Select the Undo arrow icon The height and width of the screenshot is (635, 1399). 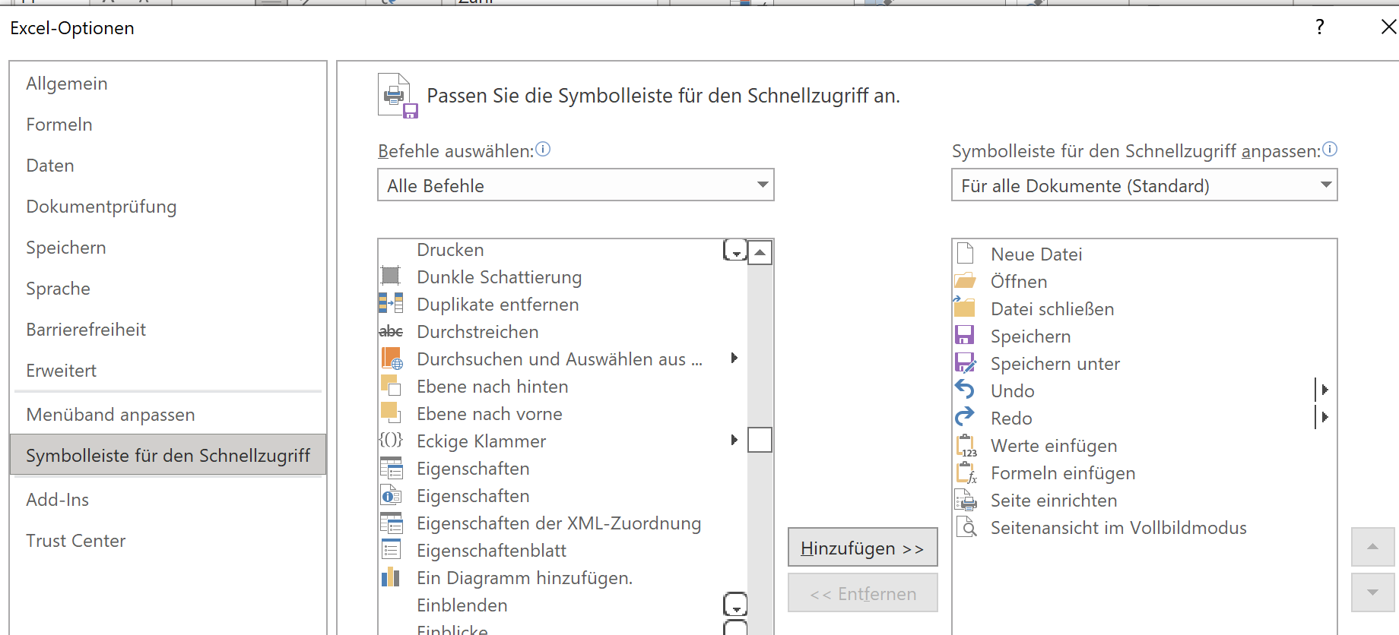[x=965, y=390]
